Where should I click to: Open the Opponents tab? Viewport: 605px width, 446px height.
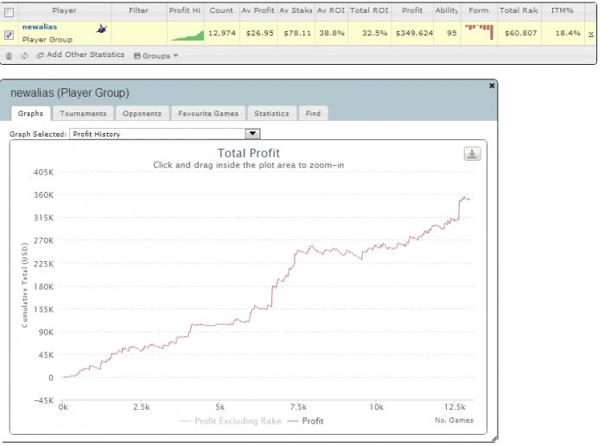click(142, 113)
